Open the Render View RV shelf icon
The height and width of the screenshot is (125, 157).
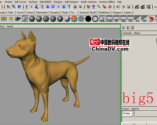tap(116, 19)
